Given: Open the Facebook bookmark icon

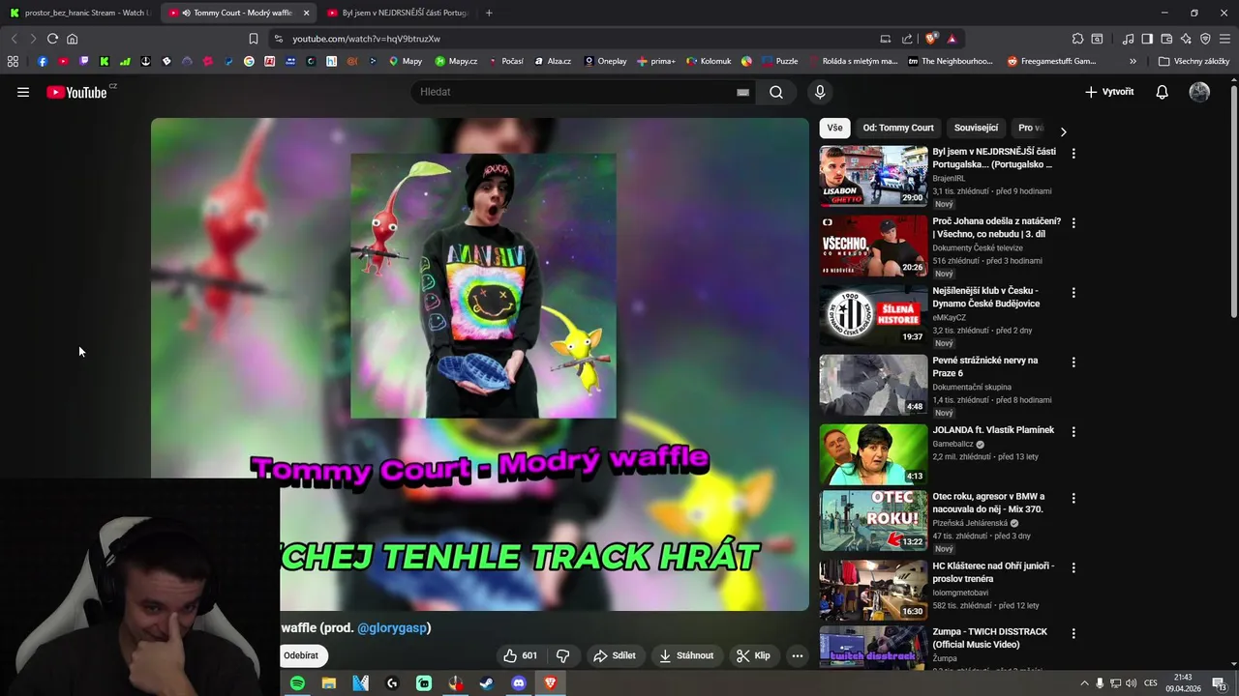Looking at the screenshot, I should 42,61.
